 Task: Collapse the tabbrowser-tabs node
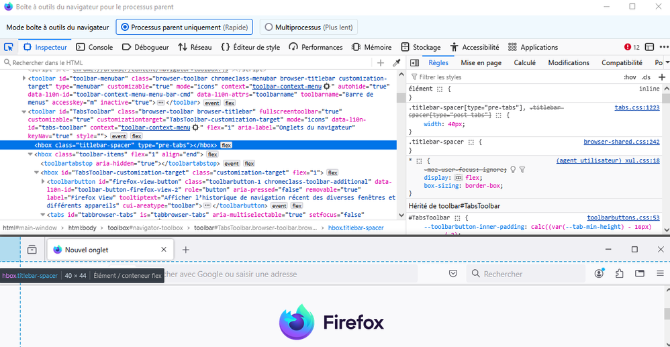tap(43, 215)
